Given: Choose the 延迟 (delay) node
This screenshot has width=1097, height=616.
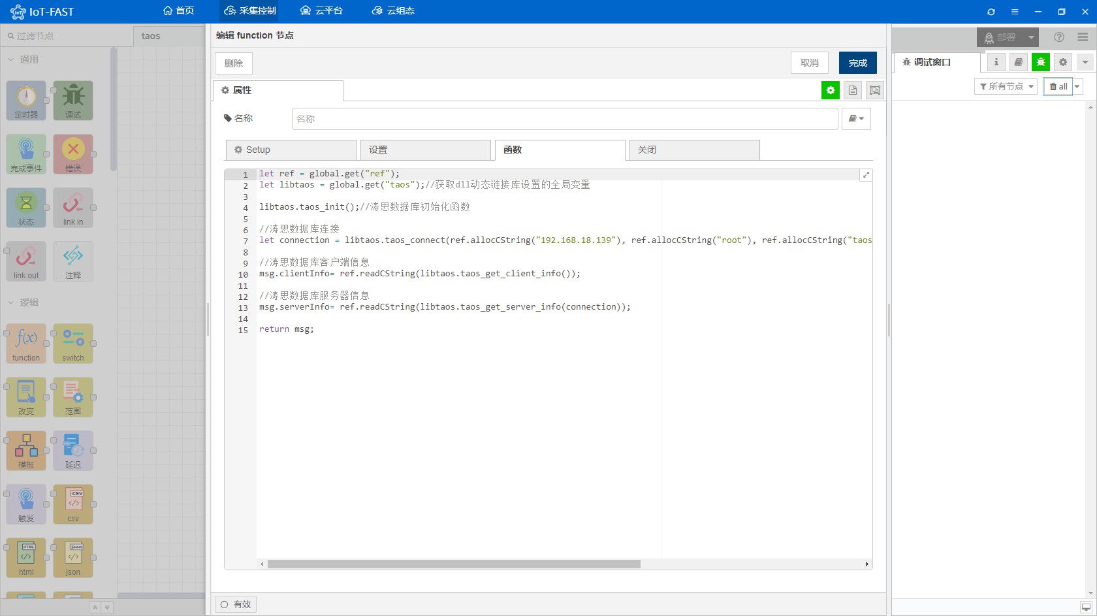Looking at the screenshot, I should (73, 451).
